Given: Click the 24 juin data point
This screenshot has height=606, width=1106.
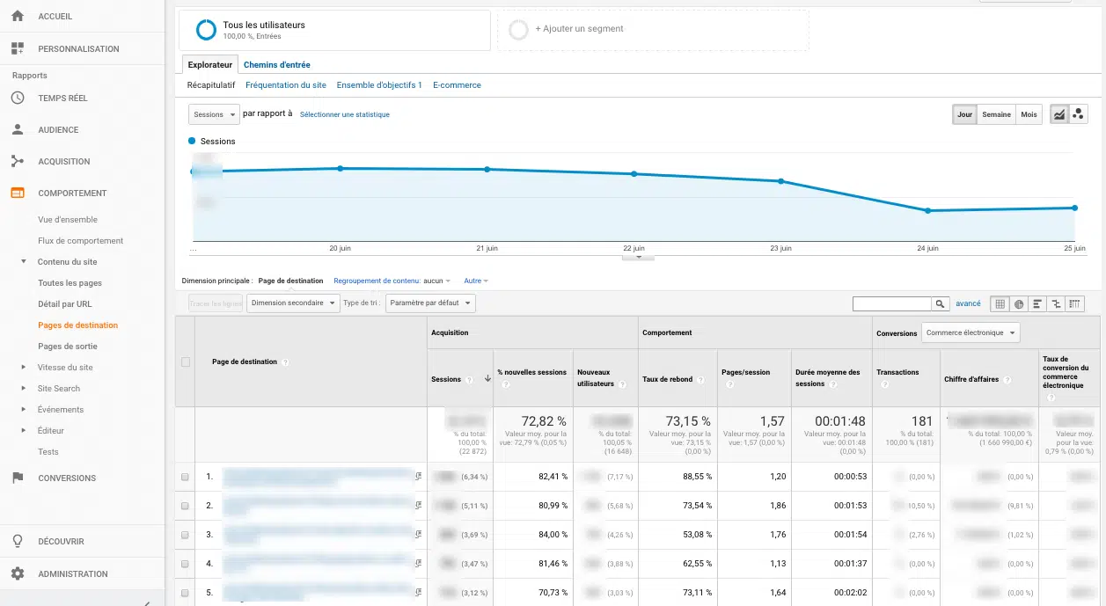Looking at the screenshot, I should pyautogui.click(x=927, y=211).
